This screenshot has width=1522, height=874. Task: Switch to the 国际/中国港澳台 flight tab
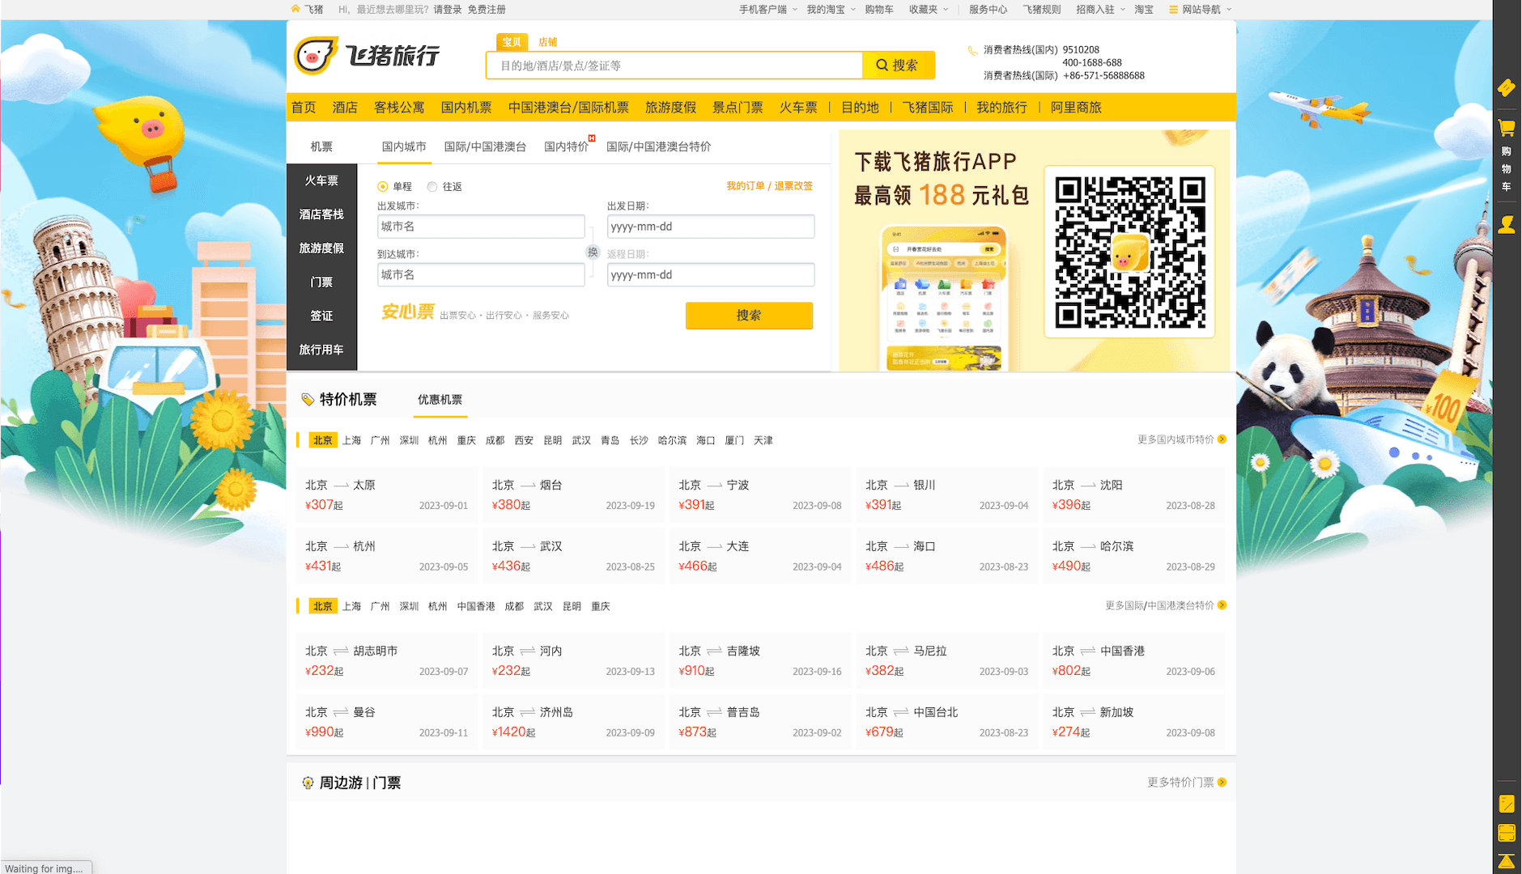click(485, 146)
